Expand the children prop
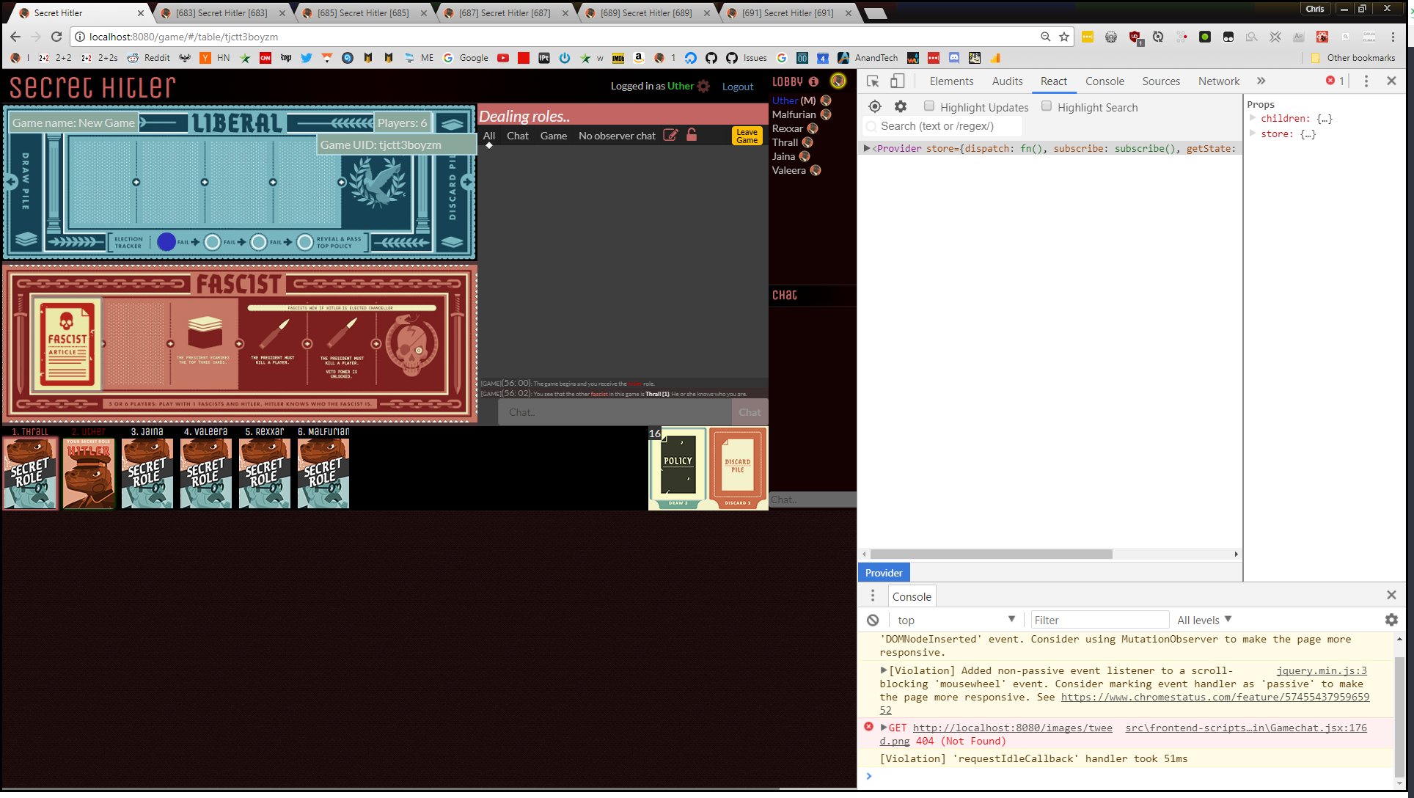Image resolution: width=1414 pixels, height=798 pixels. pyautogui.click(x=1253, y=118)
